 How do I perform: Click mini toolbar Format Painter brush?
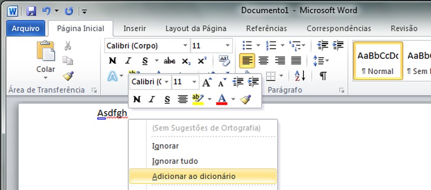click(245, 99)
